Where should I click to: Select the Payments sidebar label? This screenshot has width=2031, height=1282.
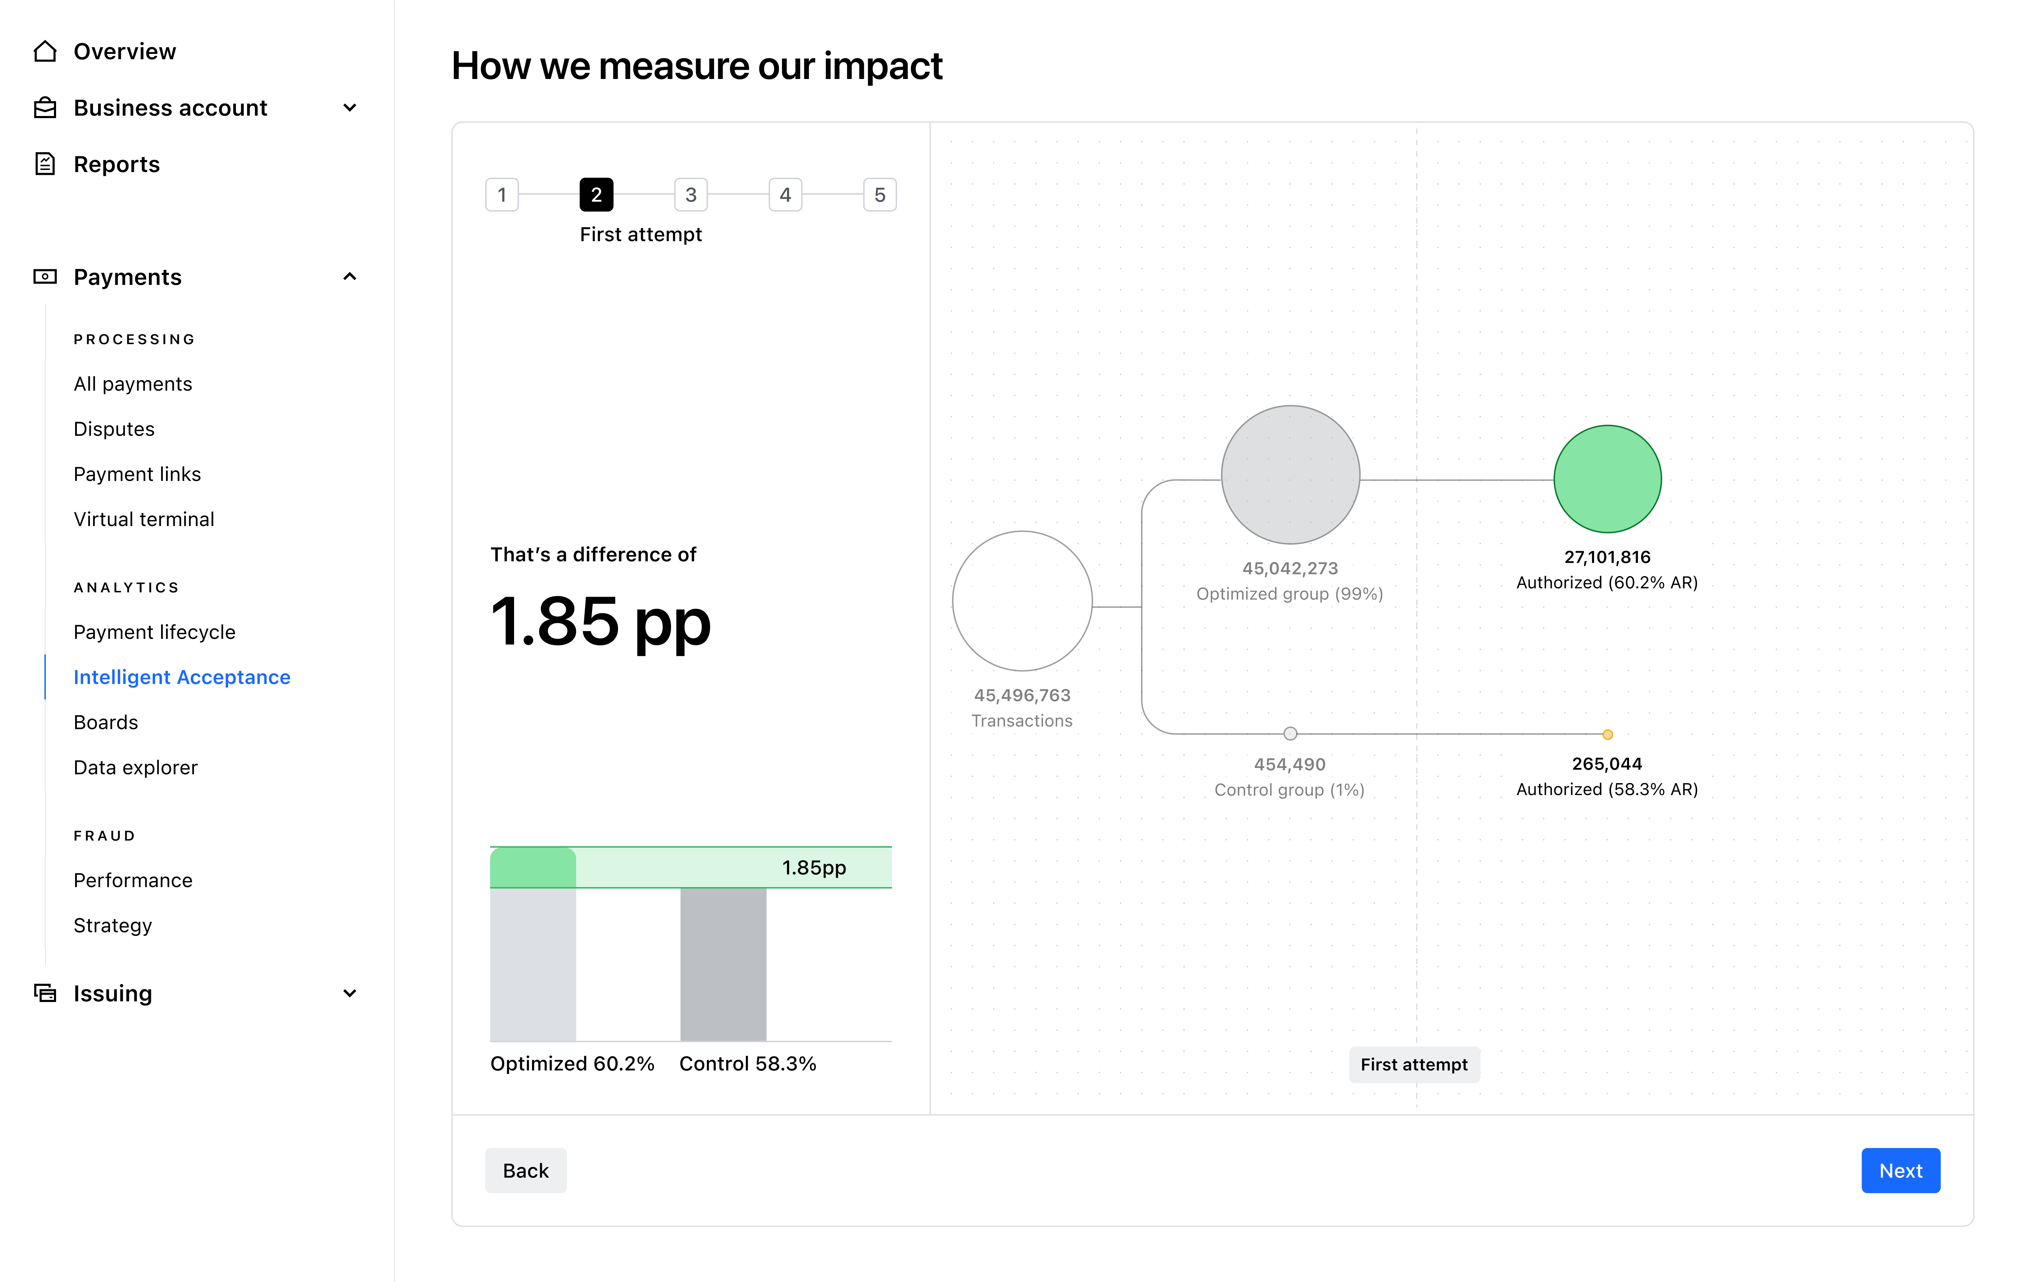[127, 277]
